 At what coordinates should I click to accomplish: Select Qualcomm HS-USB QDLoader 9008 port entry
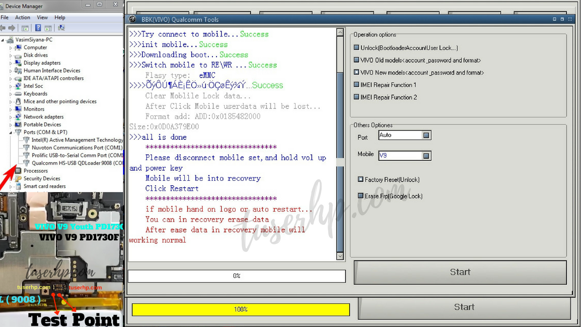pyautogui.click(x=78, y=163)
